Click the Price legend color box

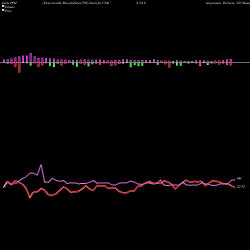[x=3, y=10]
